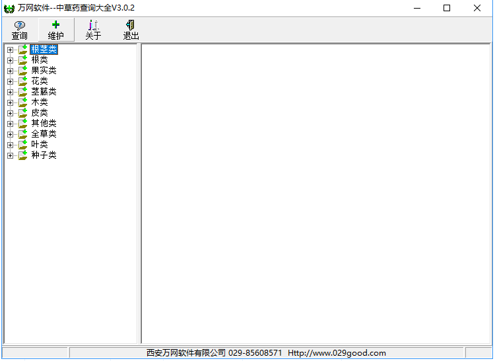495x361 pixels.
Task: Click the folder icon beside 根茎类
Action: pos(22,50)
